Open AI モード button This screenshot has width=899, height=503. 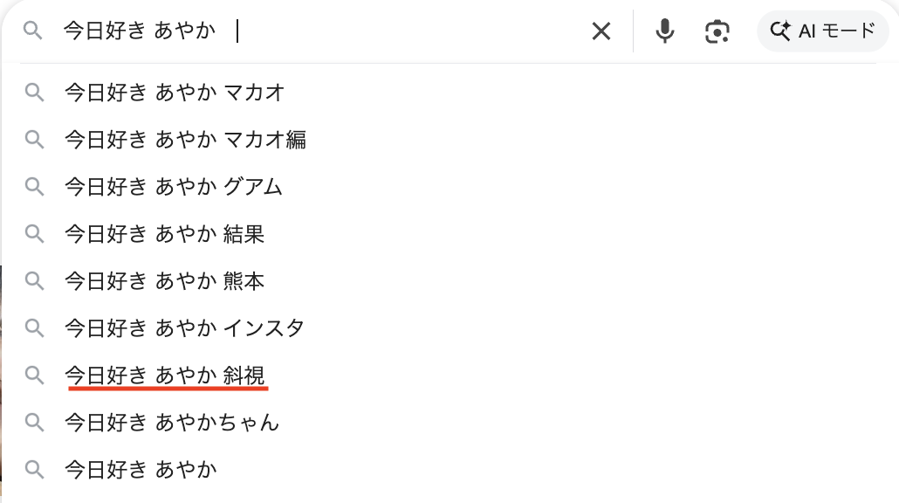coord(822,31)
